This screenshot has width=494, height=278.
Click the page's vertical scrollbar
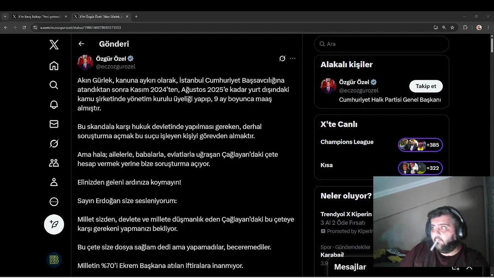tap(492, 44)
